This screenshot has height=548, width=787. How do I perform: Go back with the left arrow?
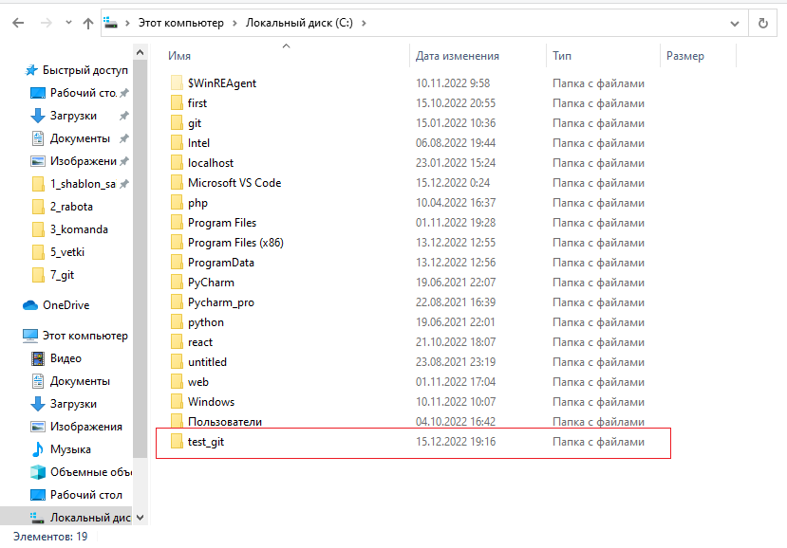pyautogui.click(x=19, y=23)
